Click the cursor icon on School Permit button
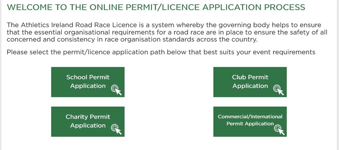The image size is (339, 150). click(x=116, y=90)
